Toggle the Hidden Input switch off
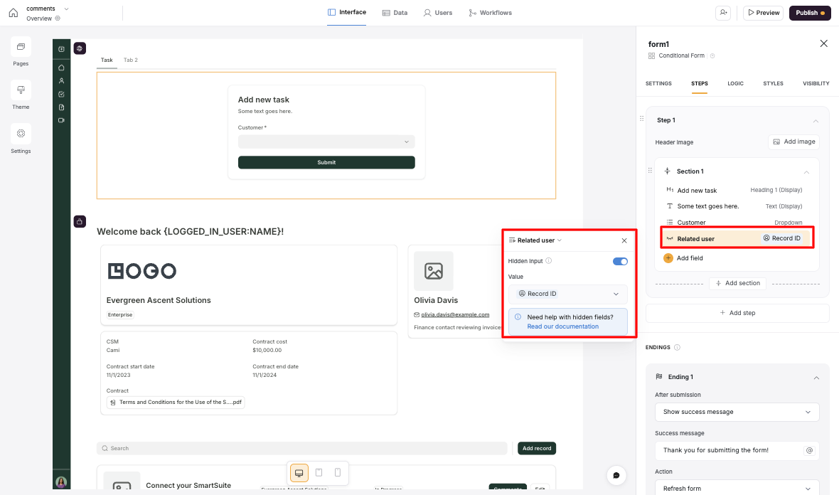 620,261
